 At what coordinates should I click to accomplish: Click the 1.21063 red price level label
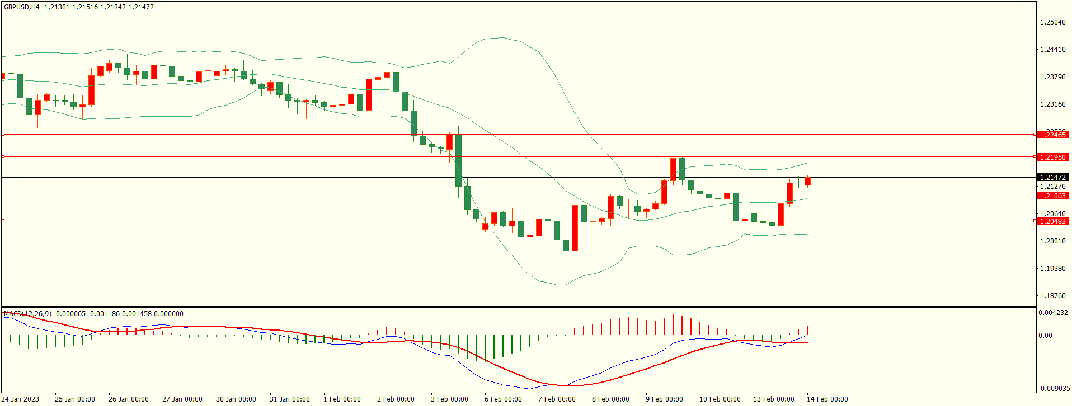pyautogui.click(x=1052, y=195)
